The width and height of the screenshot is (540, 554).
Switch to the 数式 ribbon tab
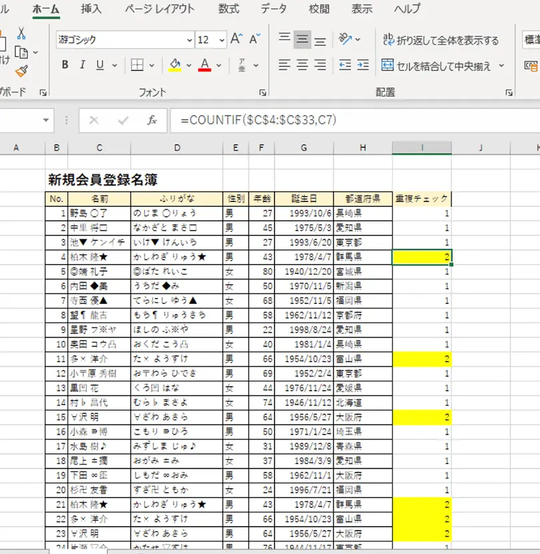tap(228, 9)
